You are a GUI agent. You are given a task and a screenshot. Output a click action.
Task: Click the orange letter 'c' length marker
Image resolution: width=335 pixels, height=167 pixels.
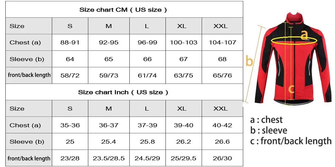point(291,89)
